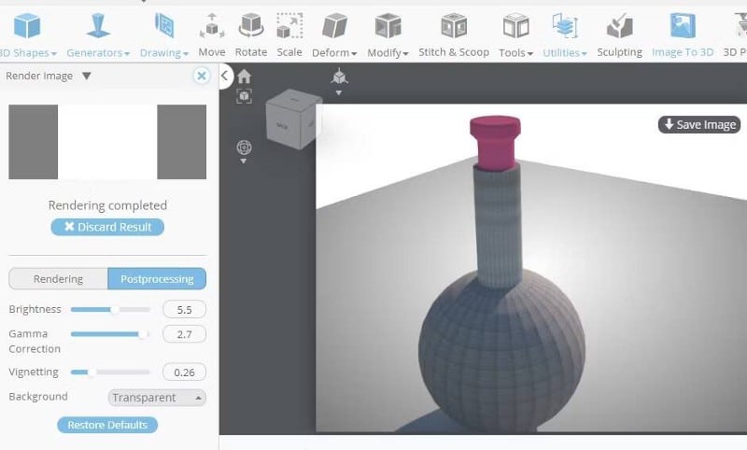Switch to the Rendering tab
The image size is (747, 450).
(58, 279)
